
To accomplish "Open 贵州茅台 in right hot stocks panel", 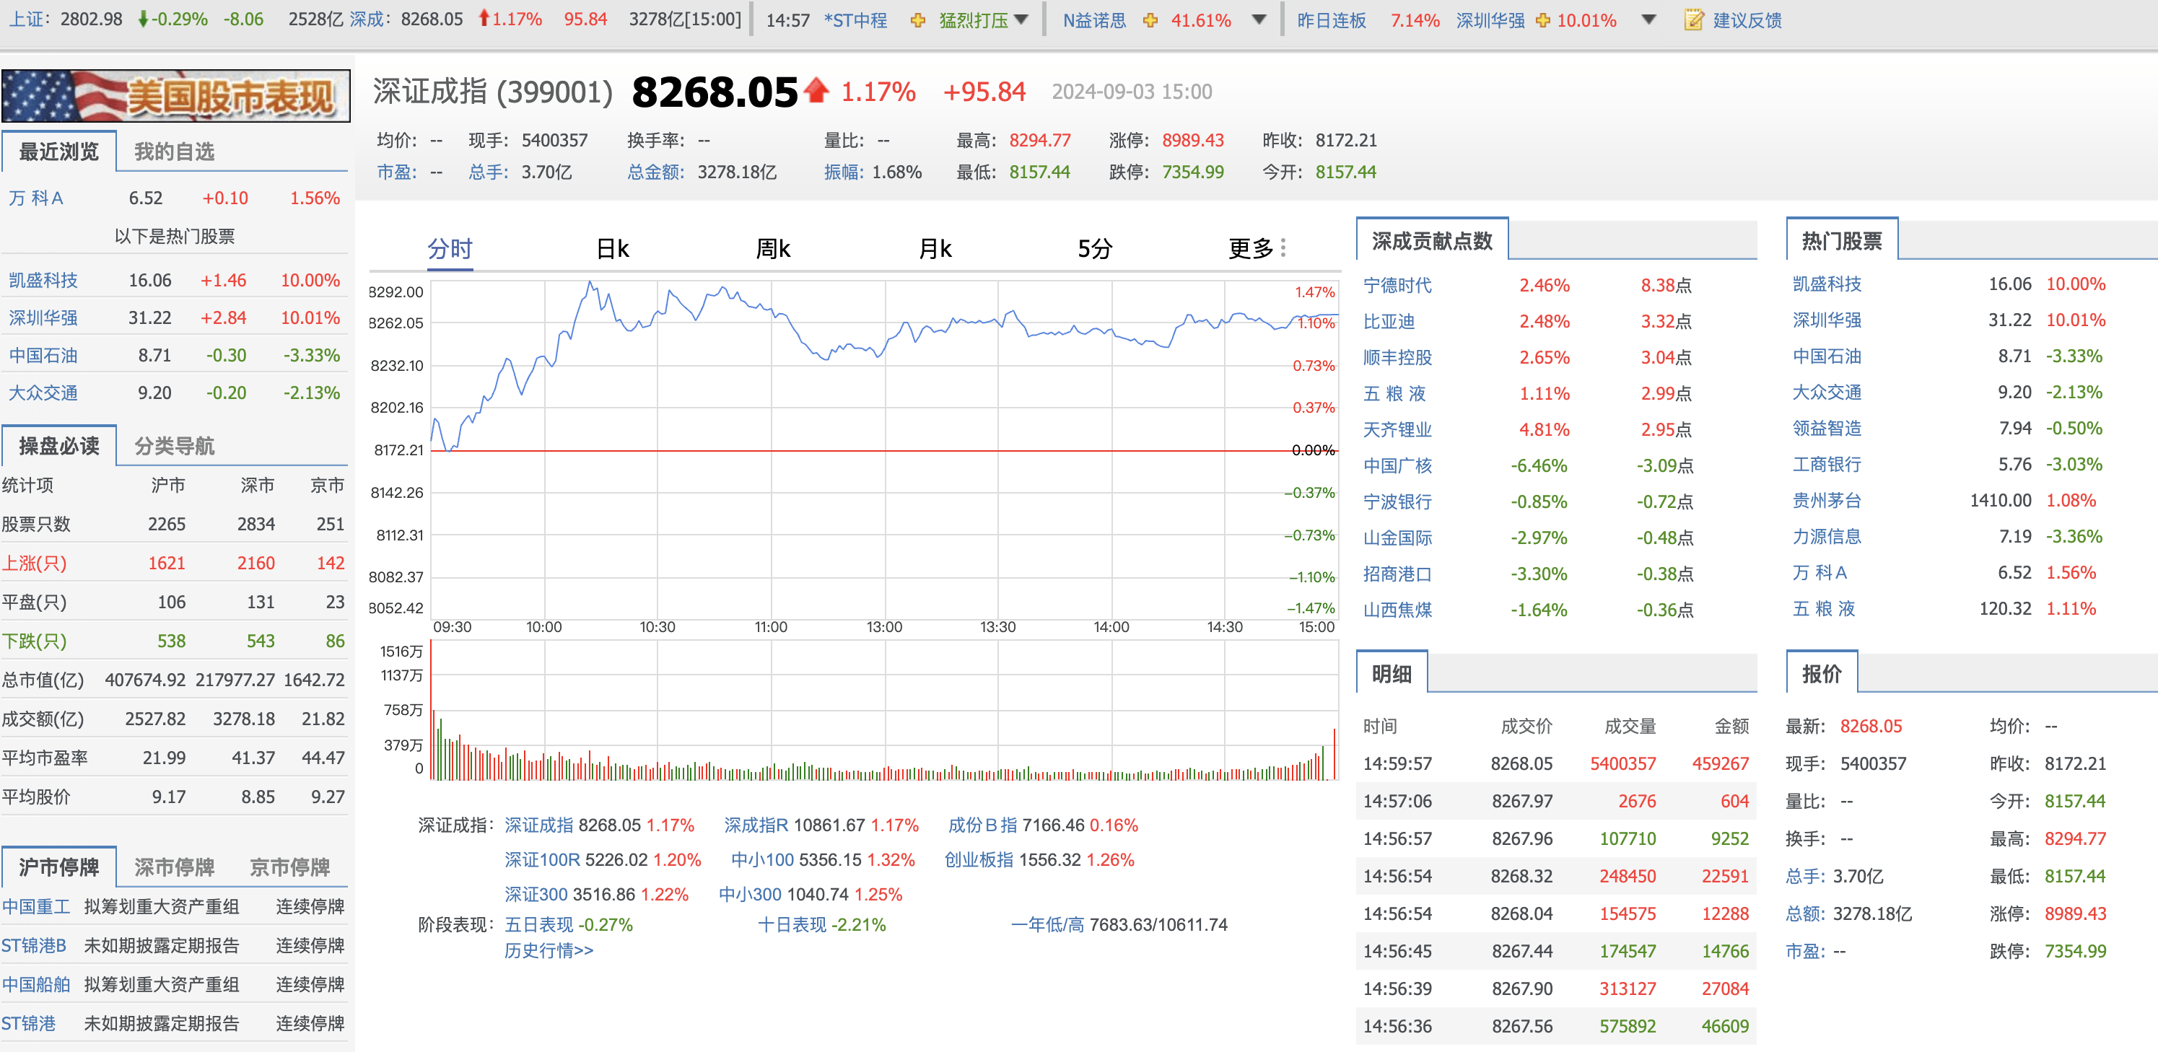I will tap(1827, 501).
